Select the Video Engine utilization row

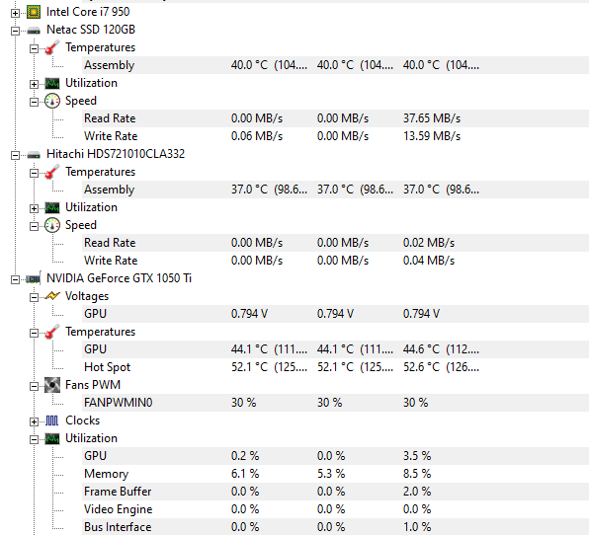point(335,509)
